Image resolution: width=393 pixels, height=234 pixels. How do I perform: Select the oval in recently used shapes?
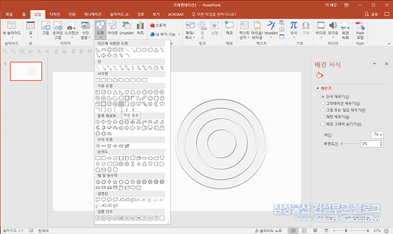point(144,50)
